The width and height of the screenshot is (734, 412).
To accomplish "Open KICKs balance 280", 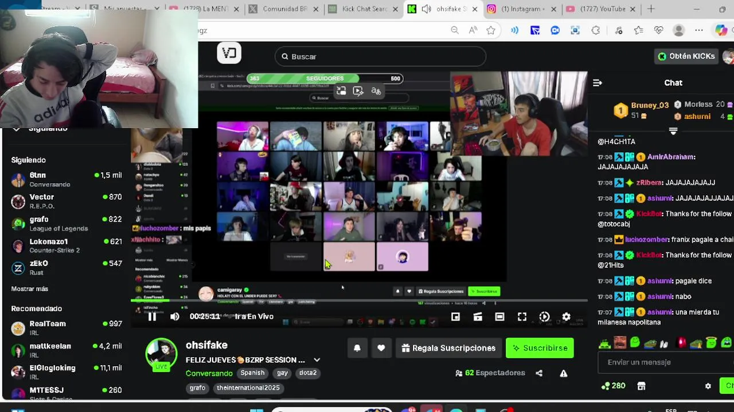I will tap(613, 386).
